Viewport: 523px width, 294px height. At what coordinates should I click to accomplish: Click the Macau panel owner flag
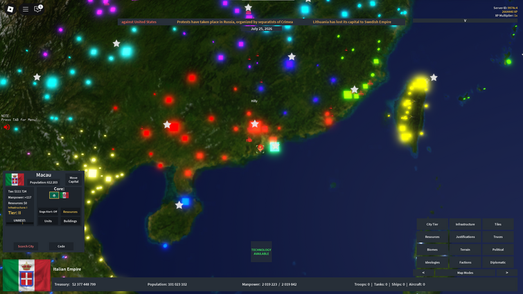pyautogui.click(x=15, y=179)
